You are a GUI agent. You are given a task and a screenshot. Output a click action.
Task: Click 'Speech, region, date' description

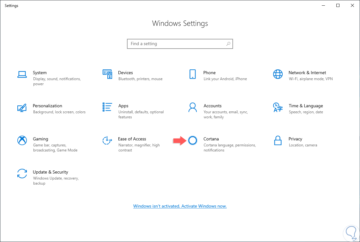306,112
